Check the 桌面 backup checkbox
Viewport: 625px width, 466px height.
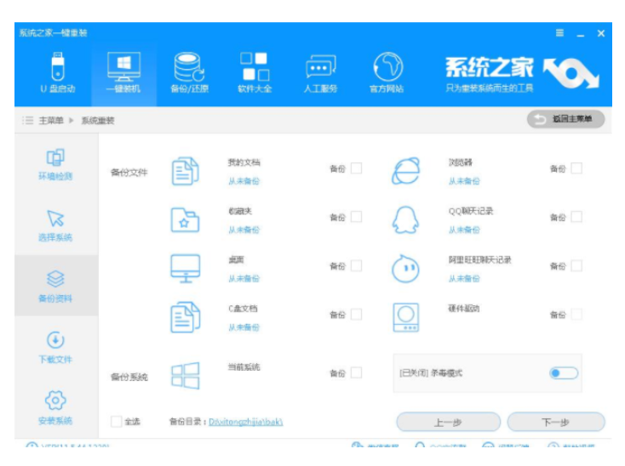click(x=356, y=266)
